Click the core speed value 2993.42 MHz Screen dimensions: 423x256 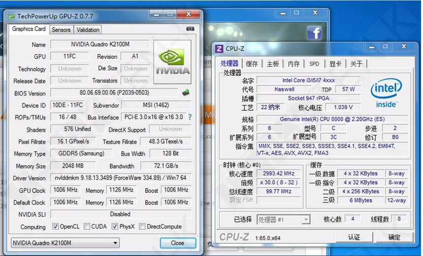pos(278,173)
